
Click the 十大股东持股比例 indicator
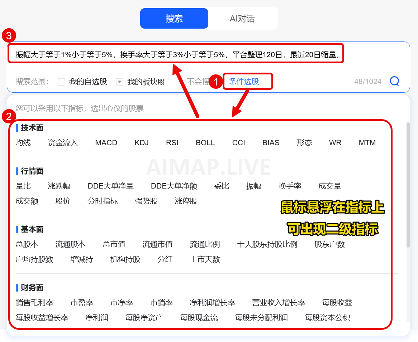[x=267, y=244]
